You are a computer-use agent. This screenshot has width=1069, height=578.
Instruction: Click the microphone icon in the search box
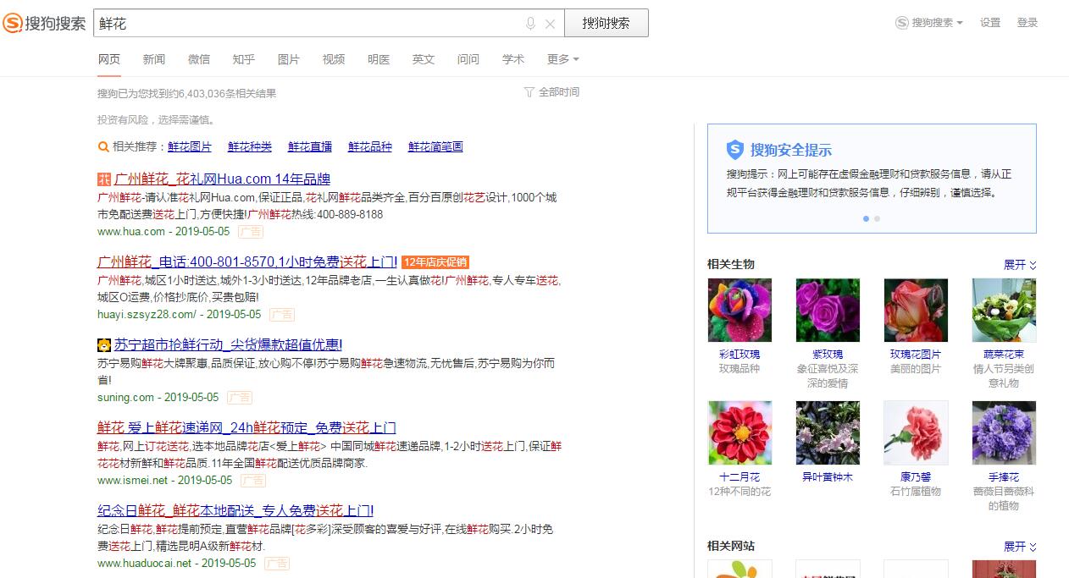[x=531, y=23]
